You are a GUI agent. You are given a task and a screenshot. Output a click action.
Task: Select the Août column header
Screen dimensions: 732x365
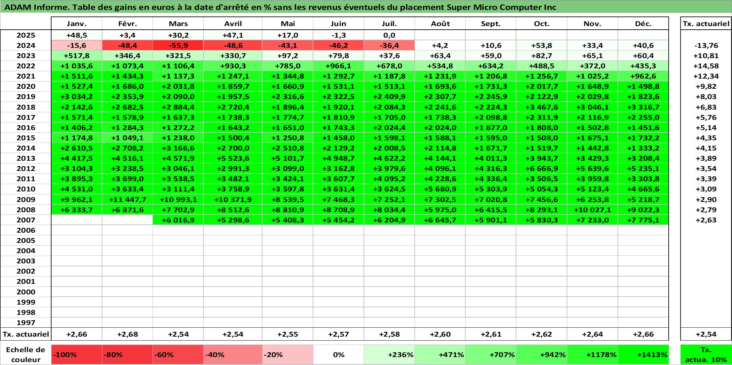click(440, 24)
